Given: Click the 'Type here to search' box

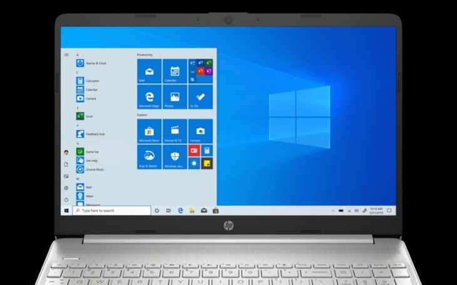Looking at the screenshot, I should click(111, 211).
